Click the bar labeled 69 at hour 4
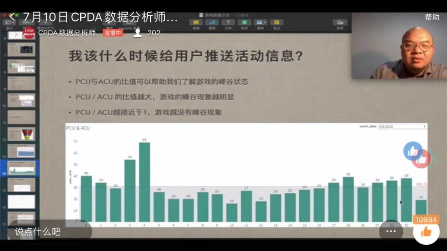Image resolution: width=447 pixels, height=251 pixels. point(144,182)
